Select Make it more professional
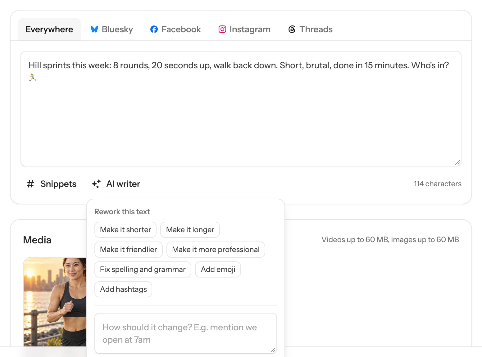The height and width of the screenshot is (357, 482). [x=216, y=250]
